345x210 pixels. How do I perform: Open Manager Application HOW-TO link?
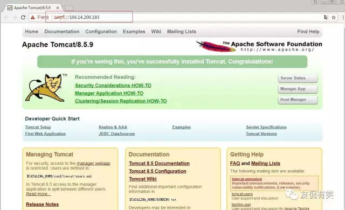pyautogui.click(x=109, y=93)
